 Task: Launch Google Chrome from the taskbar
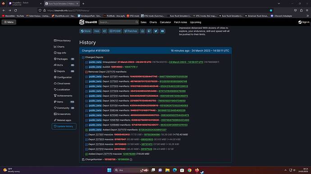pos(189,170)
